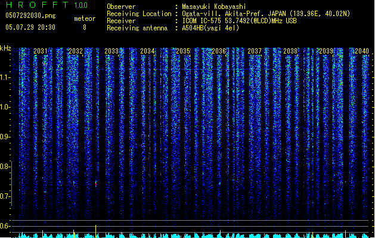Click the Receiver value ICOM IC-575

[203, 21]
